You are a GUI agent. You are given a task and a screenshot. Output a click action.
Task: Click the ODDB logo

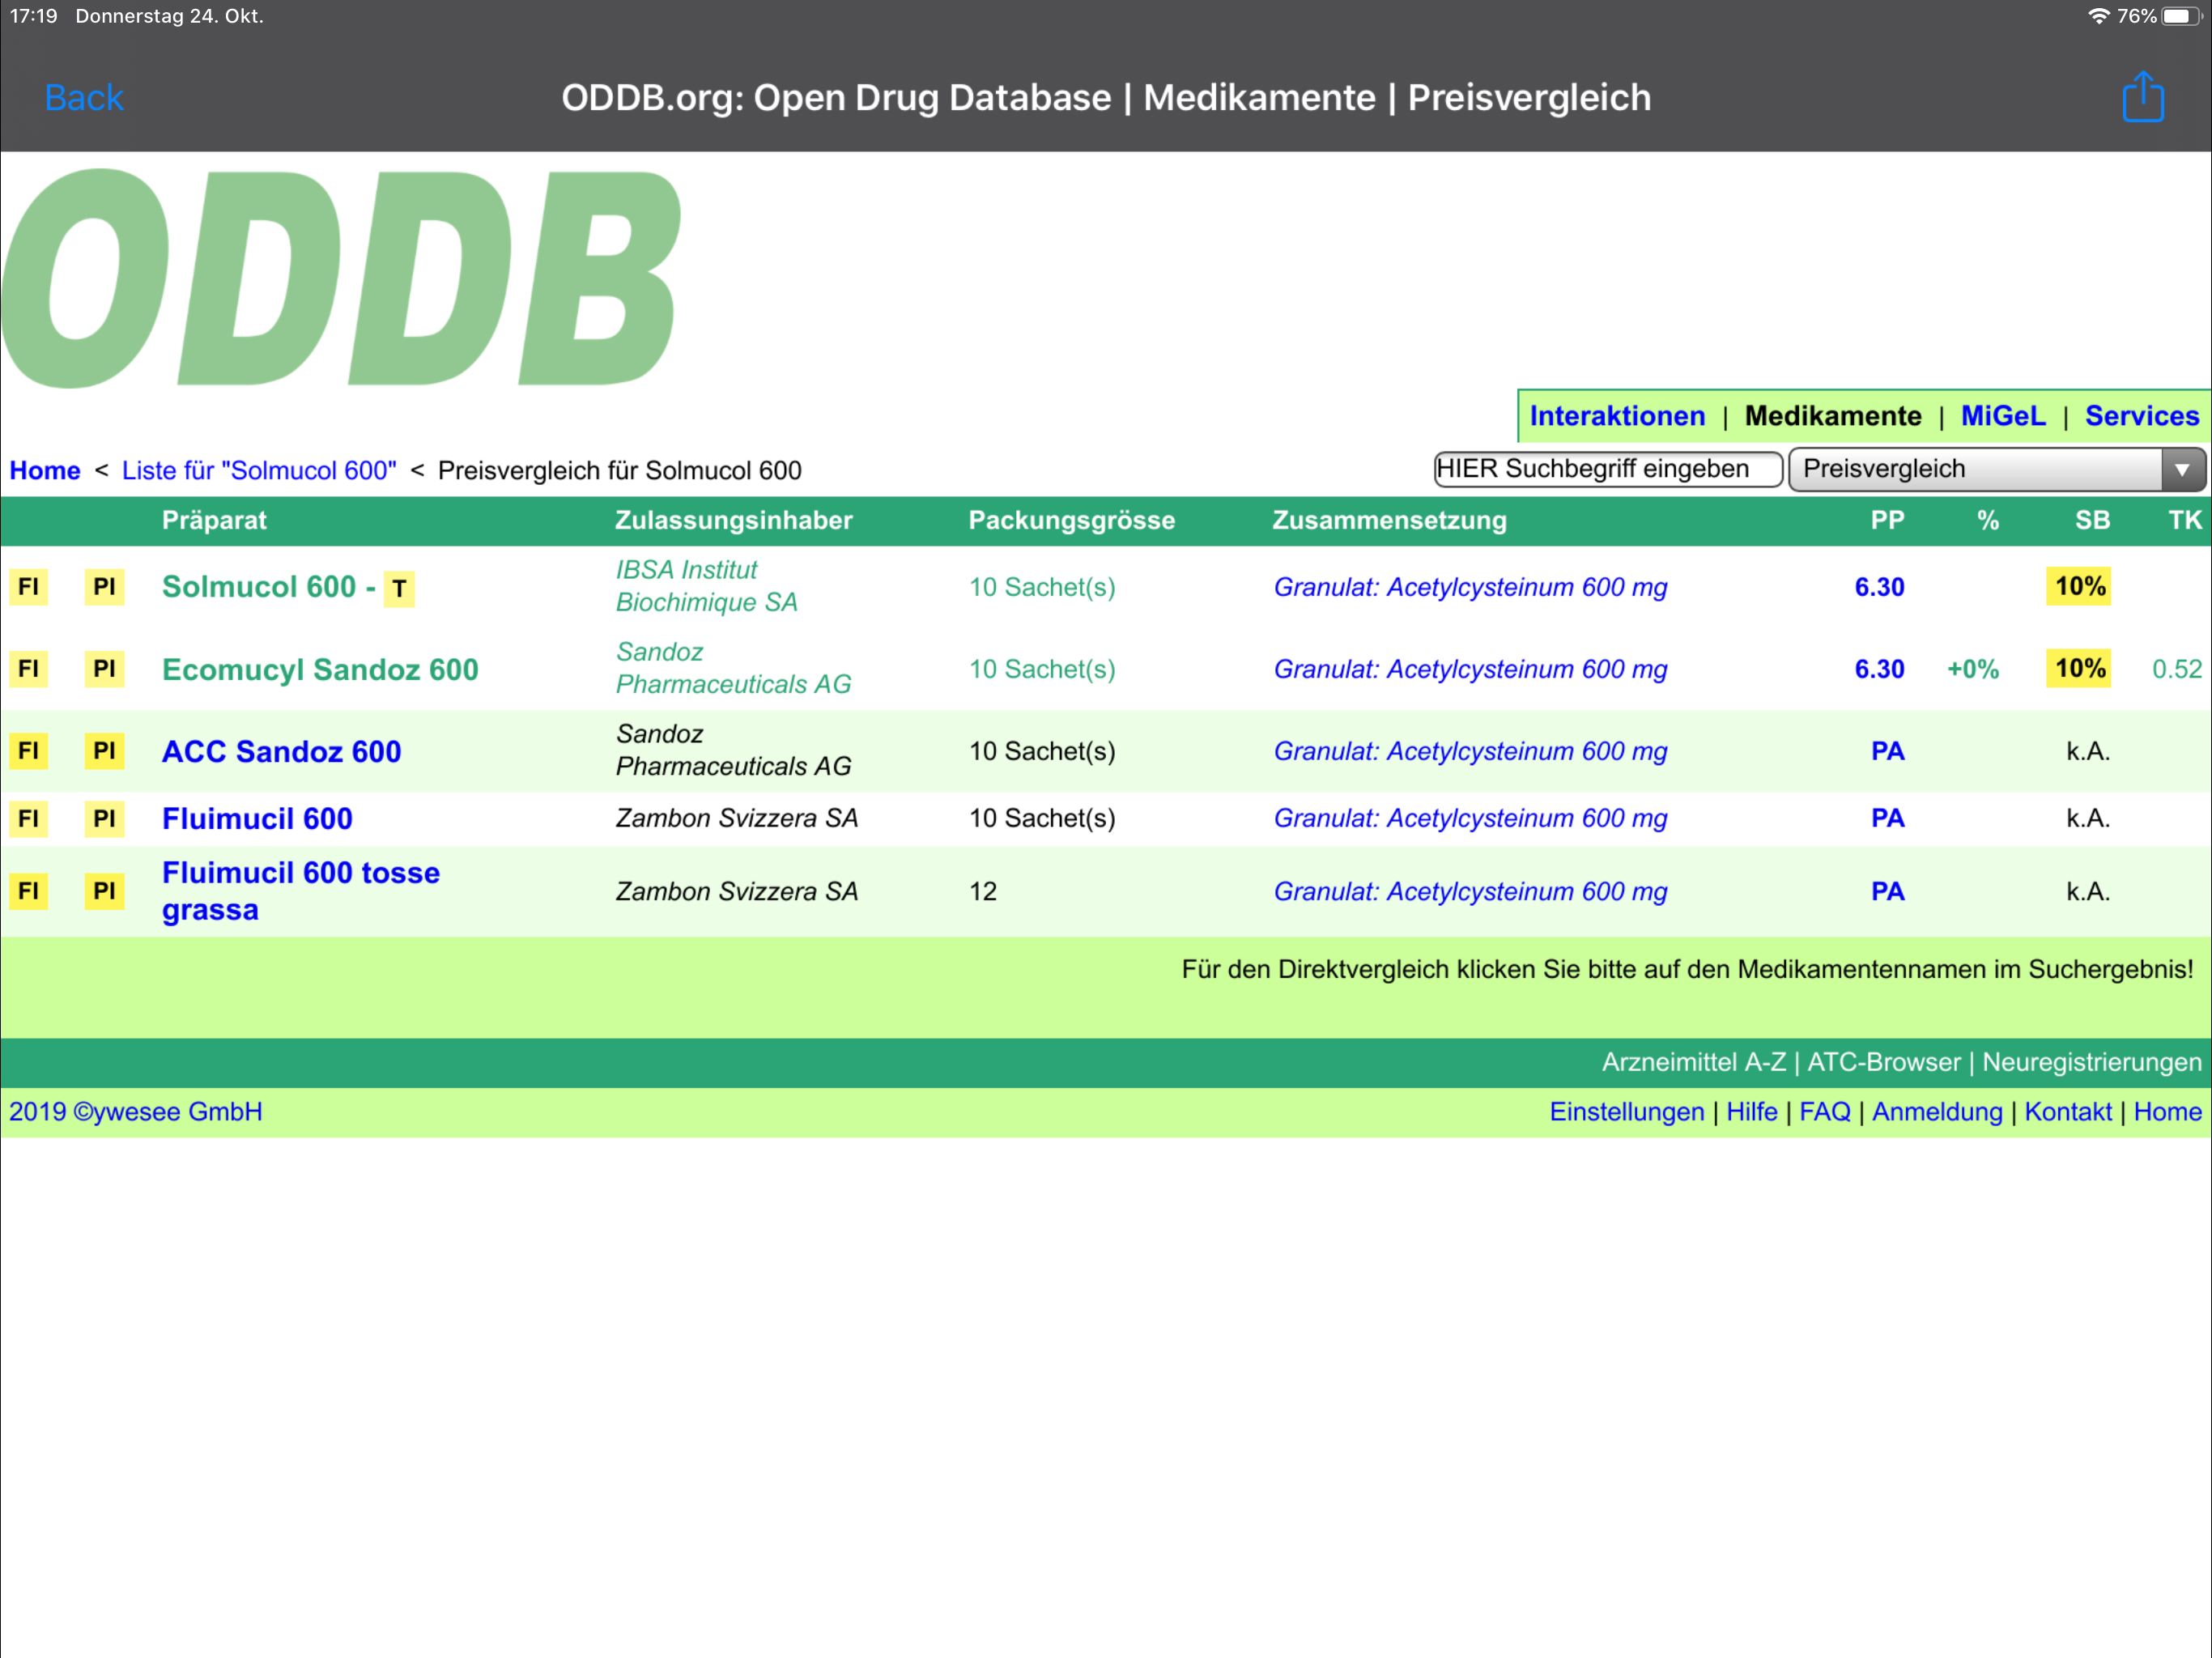pyautogui.click(x=341, y=278)
